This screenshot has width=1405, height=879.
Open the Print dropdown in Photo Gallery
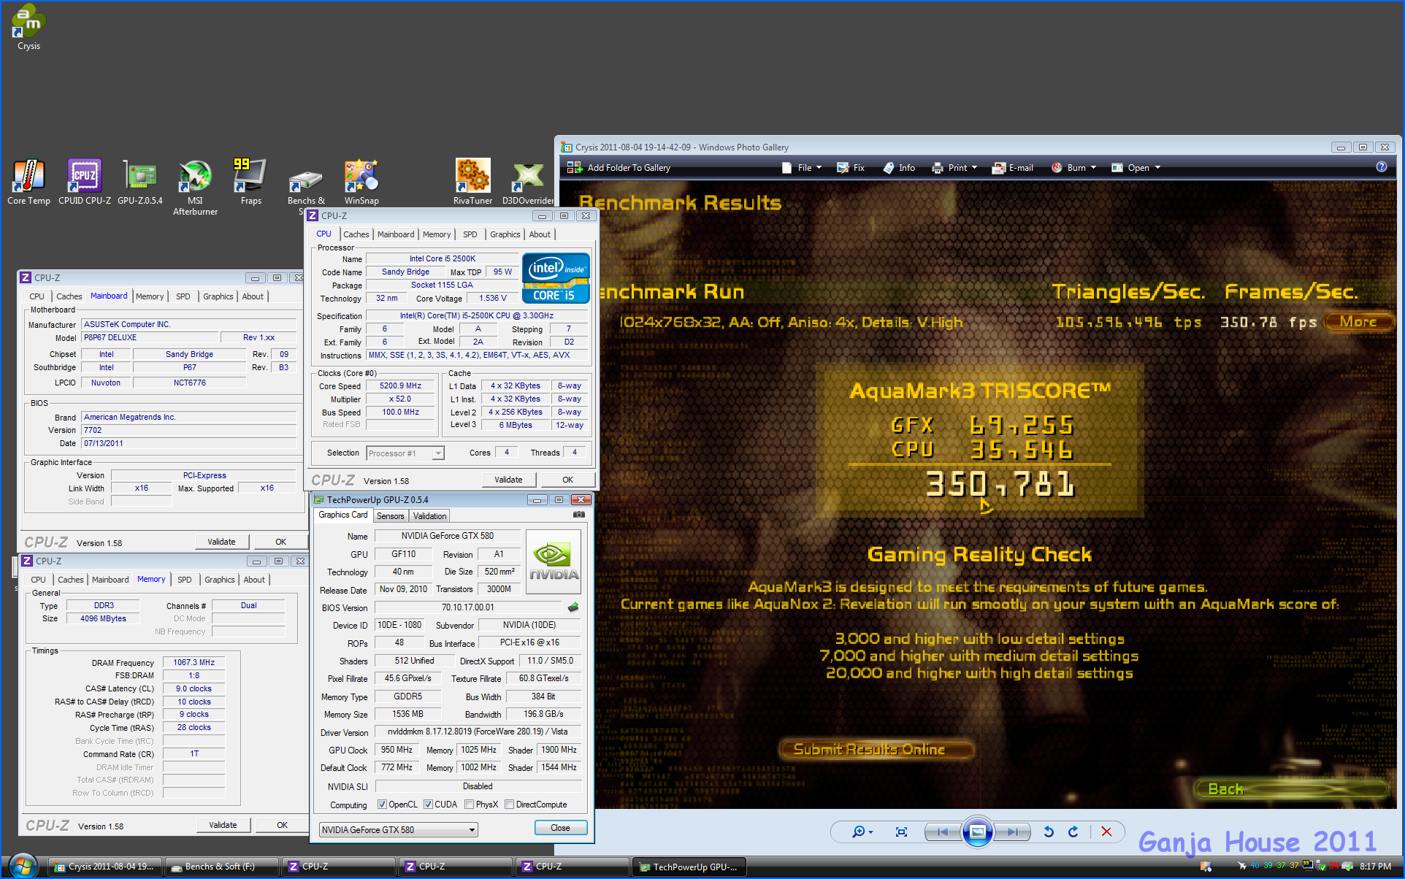pyautogui.click(x=954, y=168)
